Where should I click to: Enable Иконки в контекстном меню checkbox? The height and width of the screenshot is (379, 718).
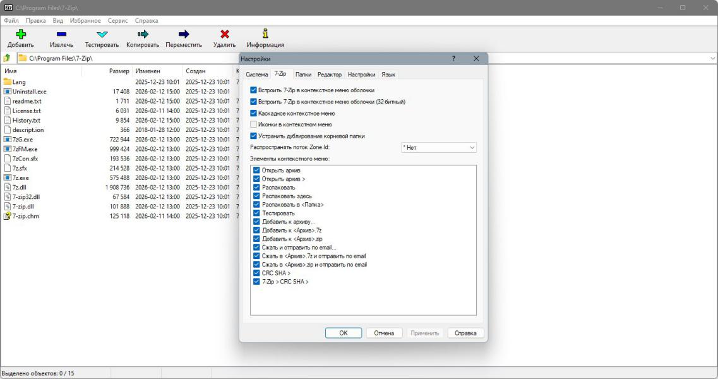(254, 124)
